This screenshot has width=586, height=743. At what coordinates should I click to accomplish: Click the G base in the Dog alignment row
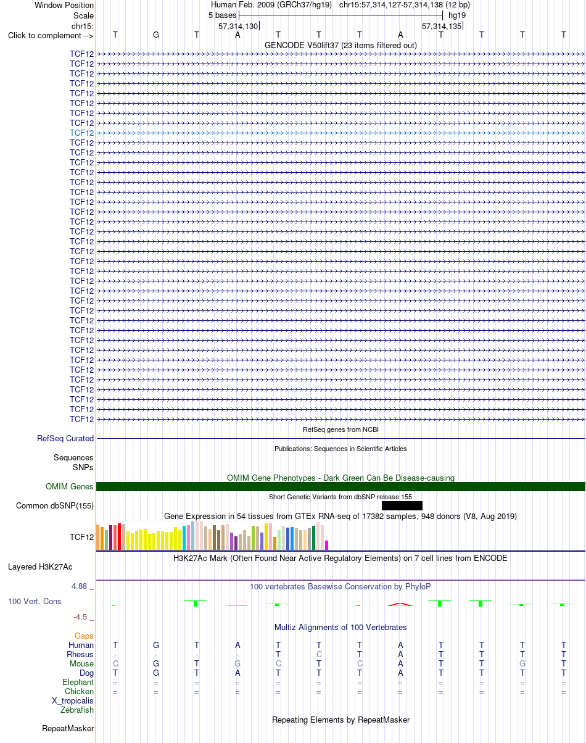coord(156,673)
